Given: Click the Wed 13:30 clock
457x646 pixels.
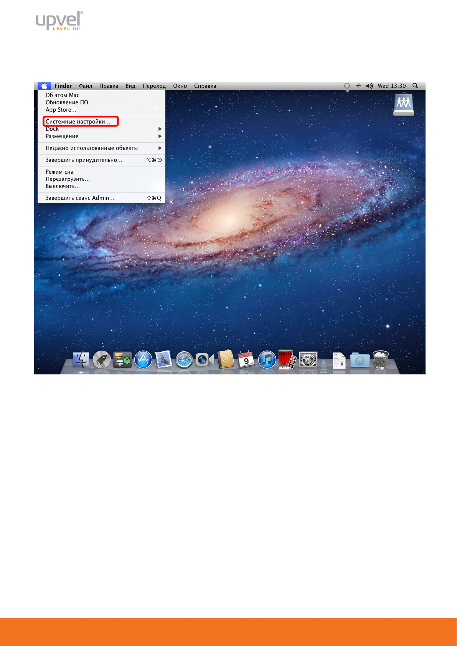Looking at the screenshot, I should (x=392, y=86).
